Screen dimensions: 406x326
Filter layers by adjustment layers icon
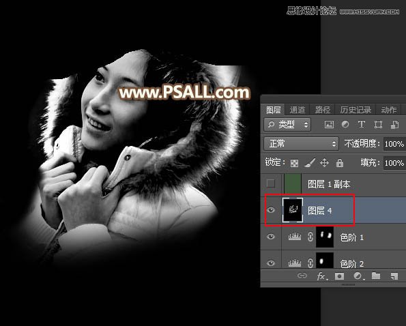(345, 124)
